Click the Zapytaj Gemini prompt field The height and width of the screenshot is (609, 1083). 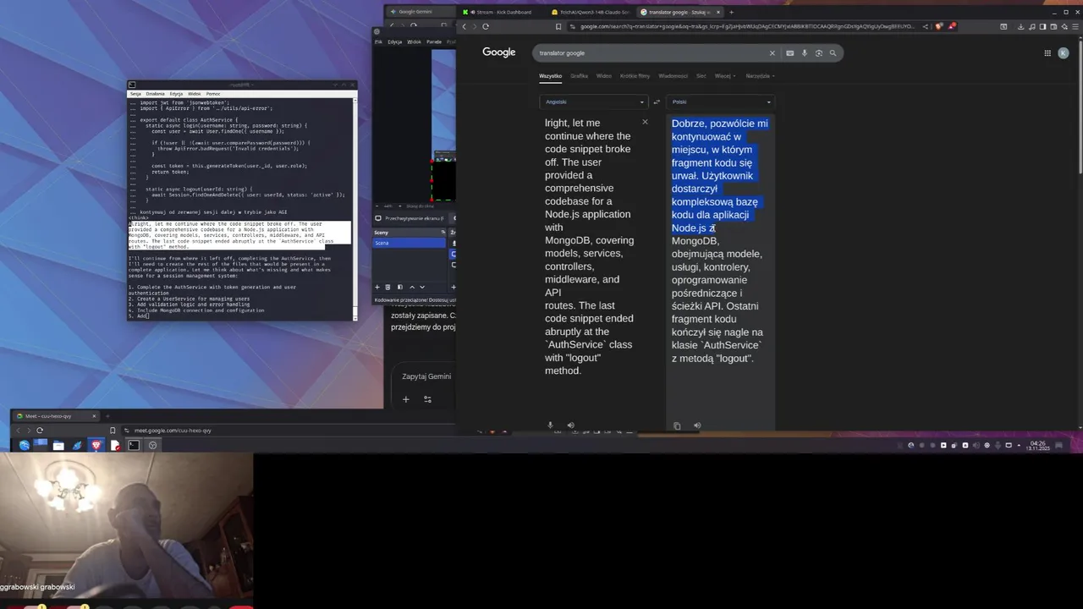click(426, 376)
